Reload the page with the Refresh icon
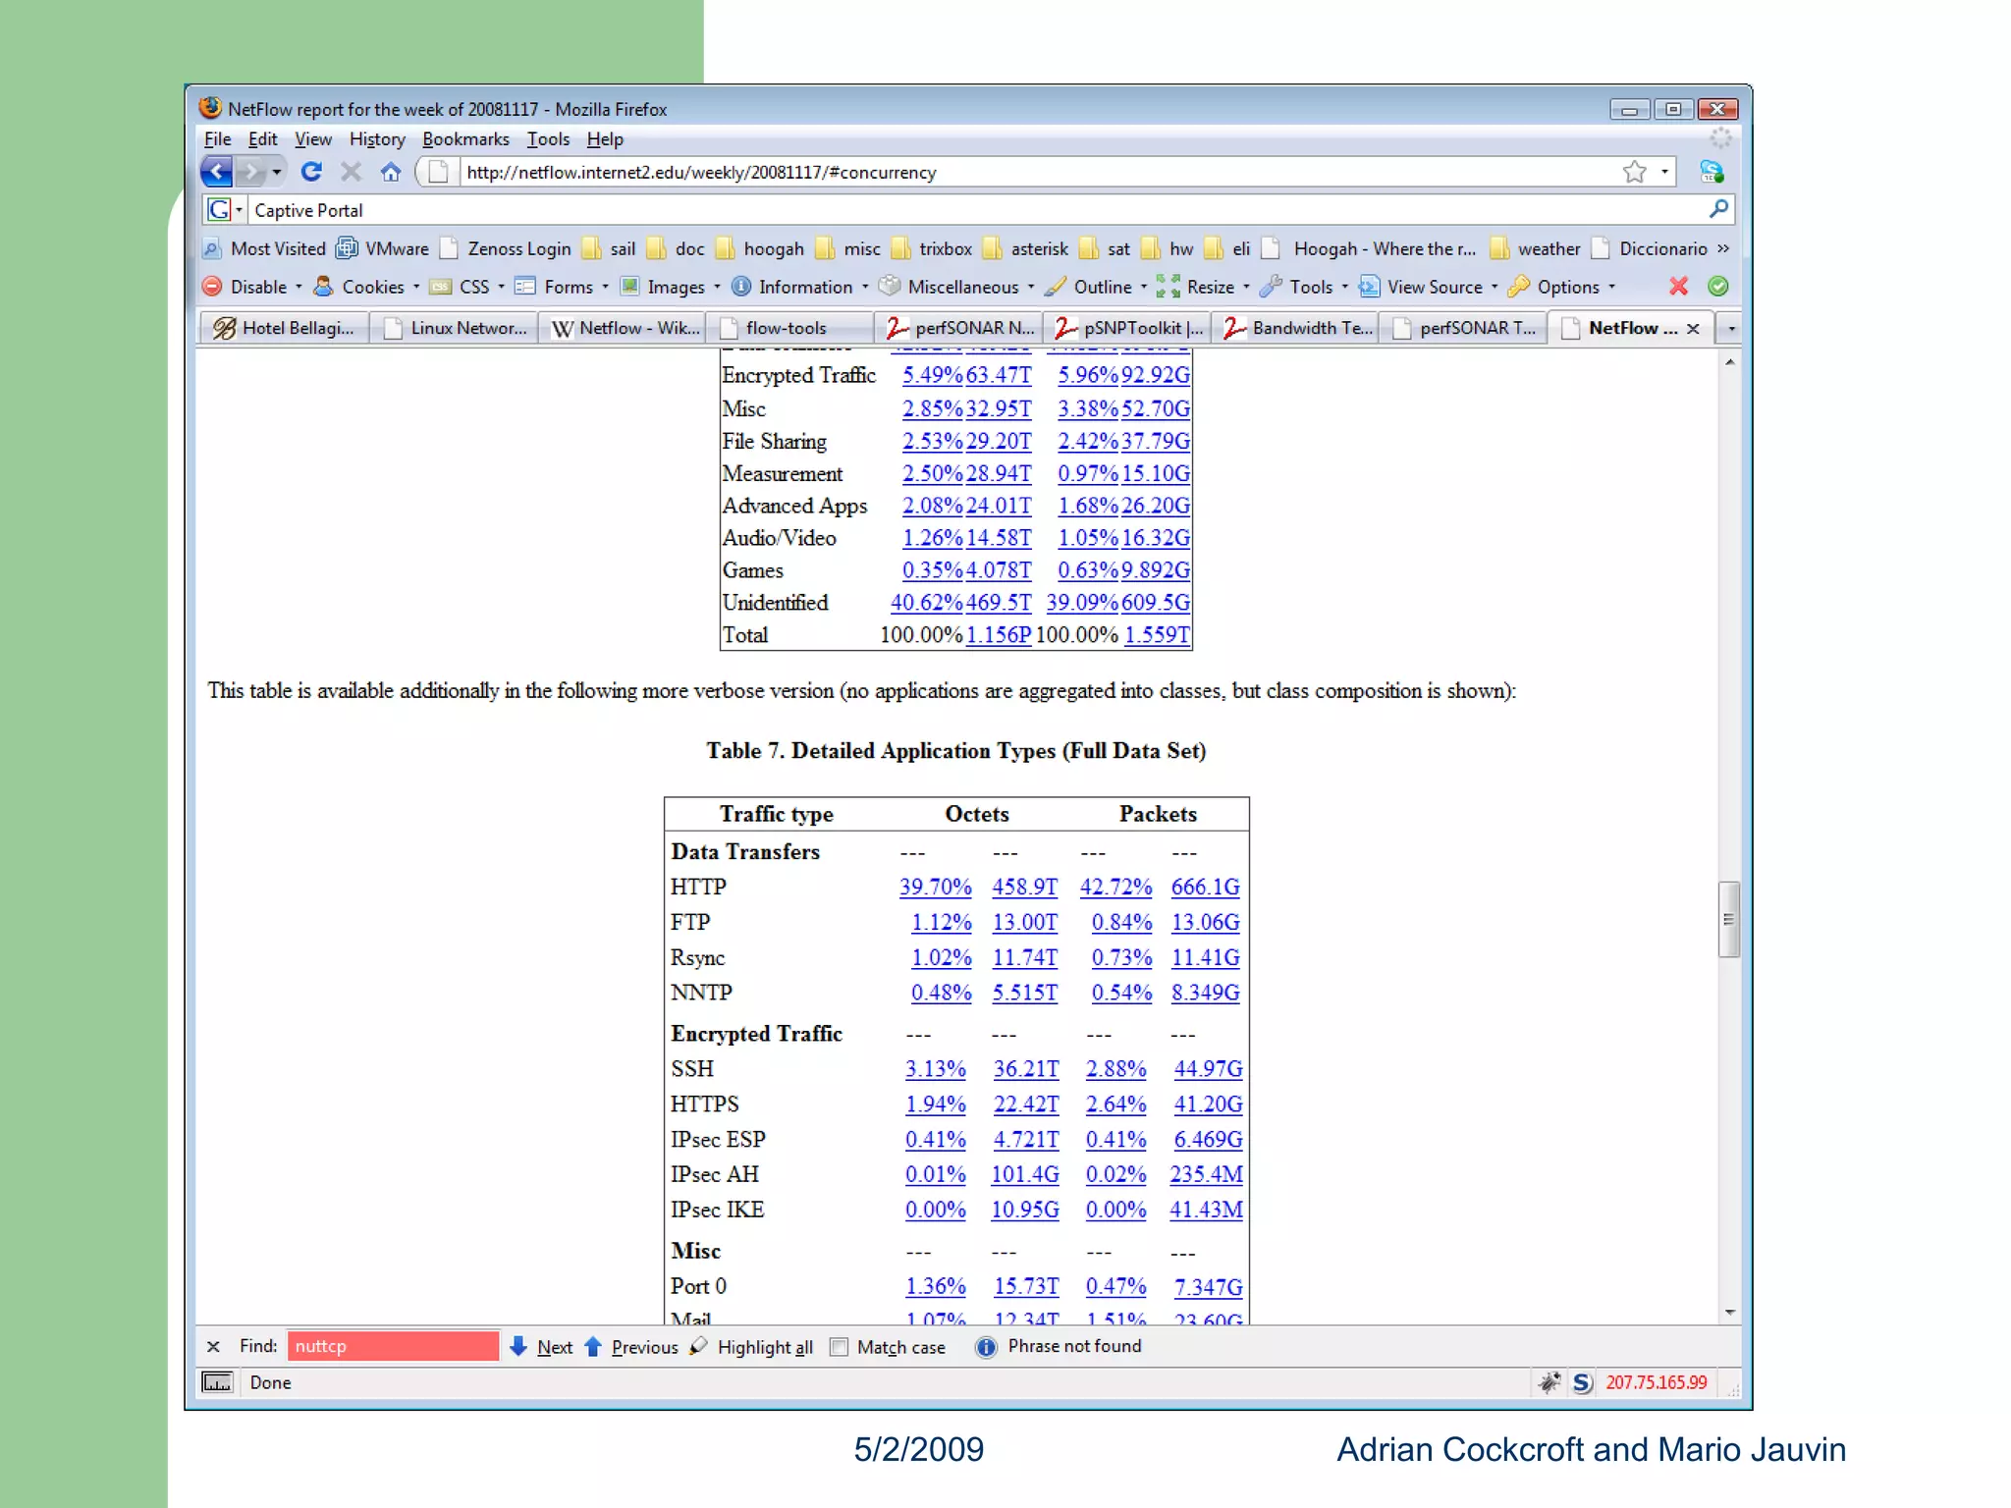 [311, 172]
